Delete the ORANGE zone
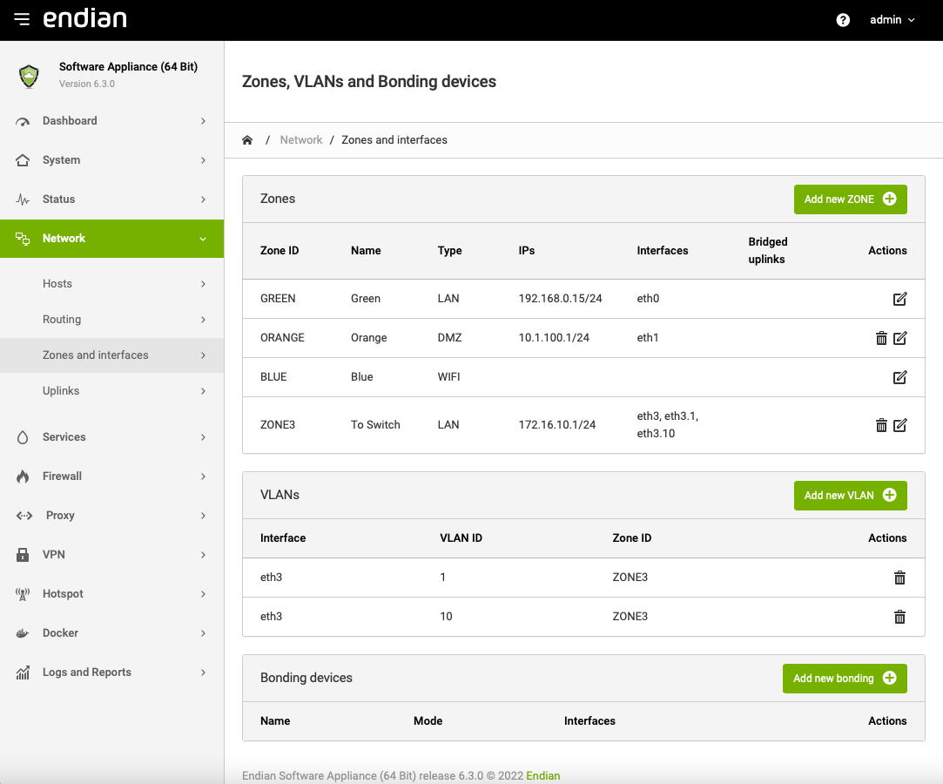 [x=881, y=338]
